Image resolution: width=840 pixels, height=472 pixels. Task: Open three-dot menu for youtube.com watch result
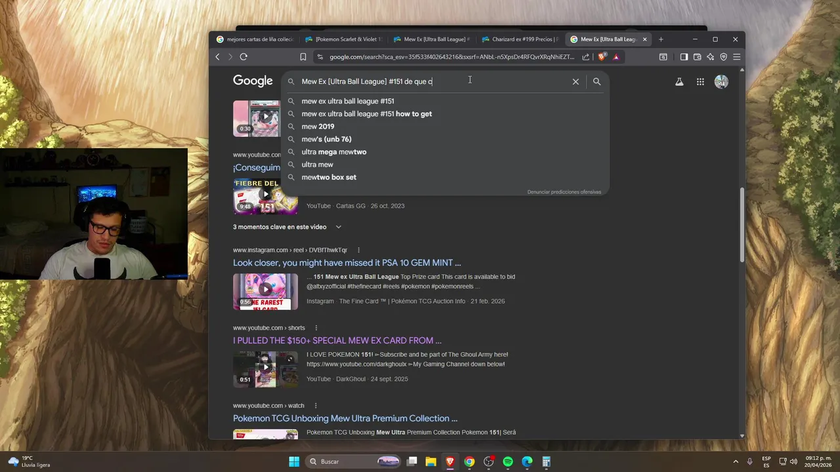tap(315, 405)
